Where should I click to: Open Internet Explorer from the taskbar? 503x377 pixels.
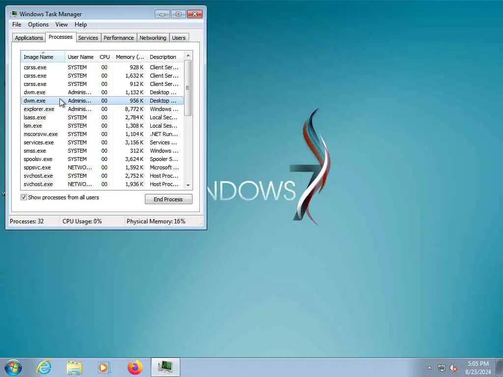coord(44,367)
